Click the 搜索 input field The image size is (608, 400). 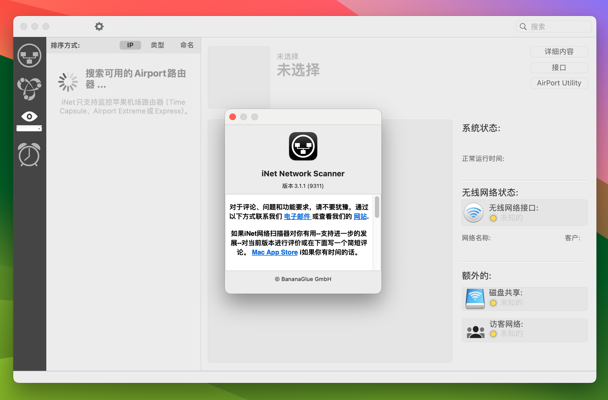coord(554,26)
